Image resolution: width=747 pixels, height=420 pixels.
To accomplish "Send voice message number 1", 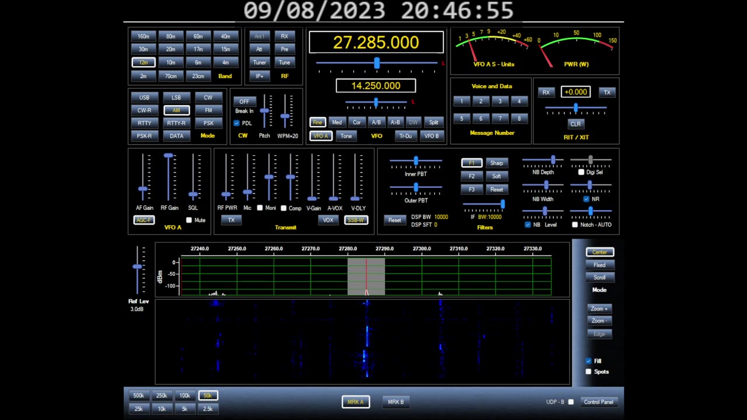I will click(461, 101).
